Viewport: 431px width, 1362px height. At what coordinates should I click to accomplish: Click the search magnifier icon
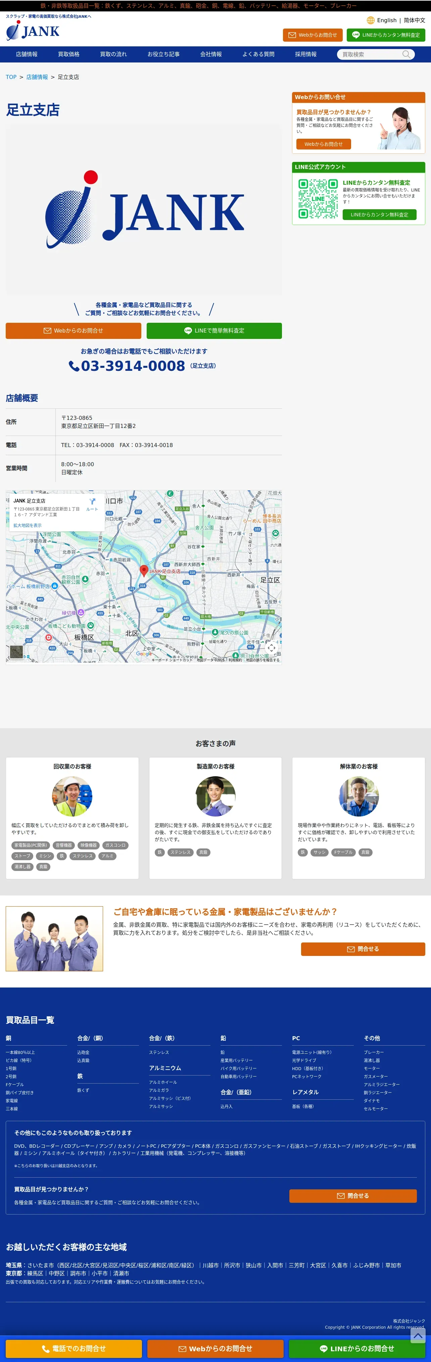coord(406,54)
